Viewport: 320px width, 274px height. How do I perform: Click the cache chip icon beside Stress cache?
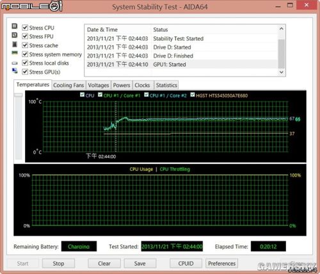pos(15,44)
